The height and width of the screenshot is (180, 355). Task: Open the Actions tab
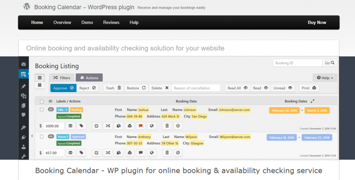tap(89, 78)
